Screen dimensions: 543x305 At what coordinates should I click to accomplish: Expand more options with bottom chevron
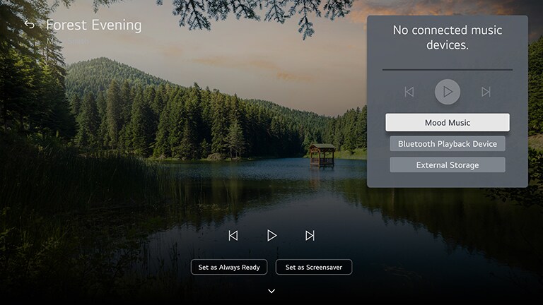pyautogui.click(x=271, y=291)
